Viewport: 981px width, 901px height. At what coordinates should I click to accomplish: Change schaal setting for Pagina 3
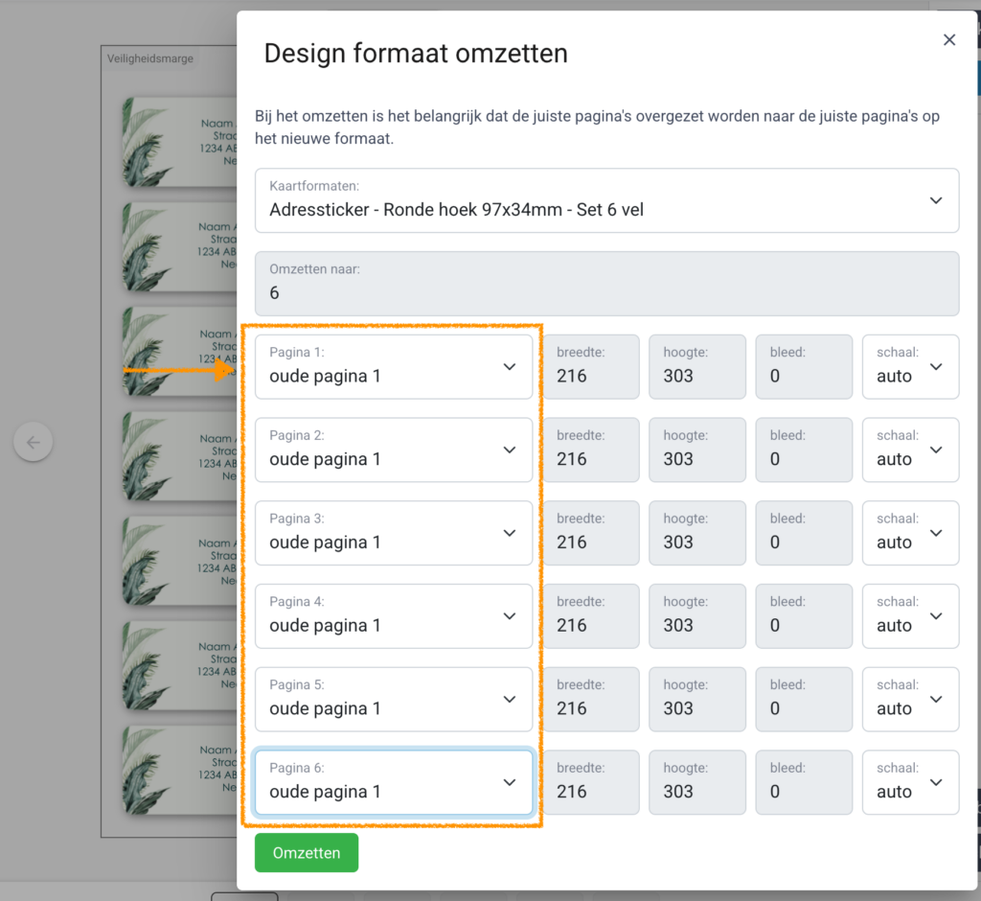910,533
